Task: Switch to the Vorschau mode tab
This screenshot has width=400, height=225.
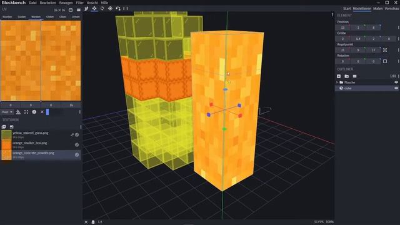Action: point(392,9)
